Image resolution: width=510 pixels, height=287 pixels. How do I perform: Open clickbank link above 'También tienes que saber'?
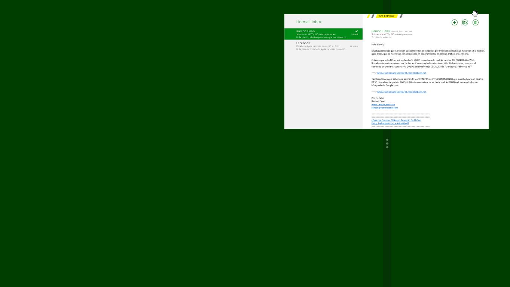[401, 73]
